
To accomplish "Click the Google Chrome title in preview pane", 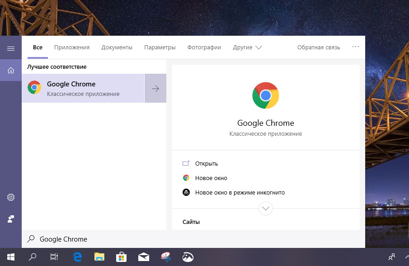I will (x=266, y=123).
